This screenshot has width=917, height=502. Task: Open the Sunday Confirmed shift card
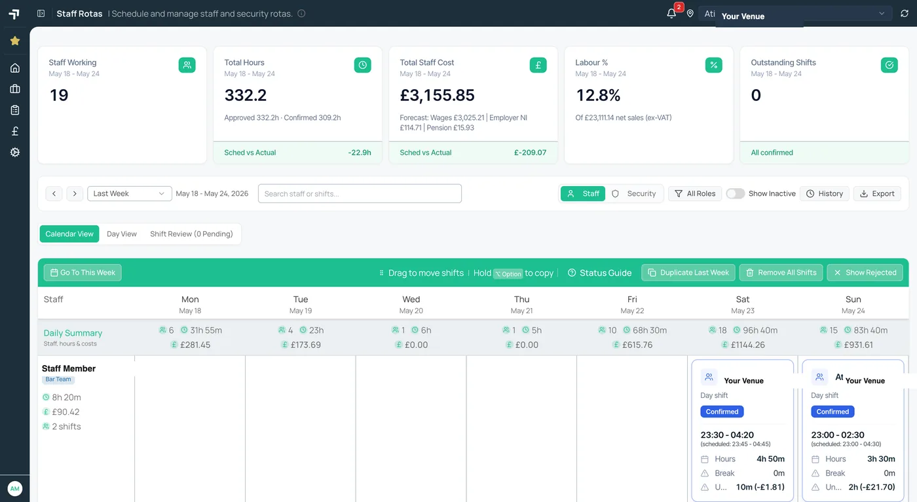pos(853,431)
